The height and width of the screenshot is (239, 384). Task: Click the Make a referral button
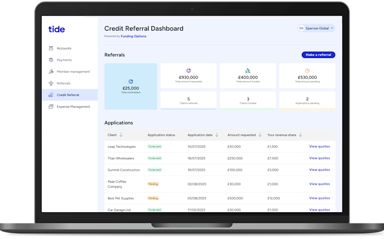coord(319,55)
